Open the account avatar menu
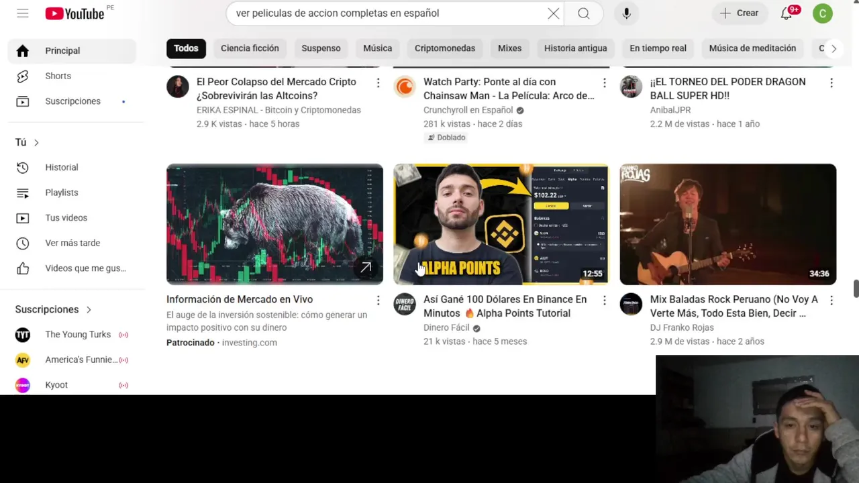The width and height of the screenshot is (859, 483). tap(822, 13)
